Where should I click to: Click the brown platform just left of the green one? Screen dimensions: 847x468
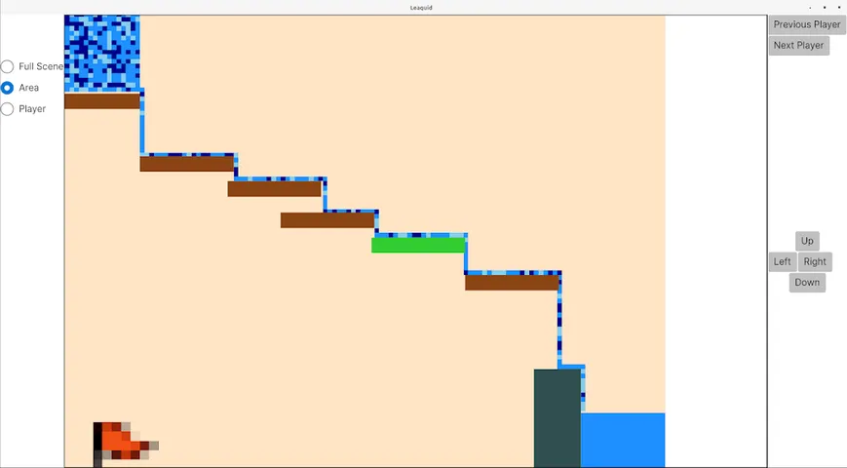pyautogui.click(x=327, y=220)
